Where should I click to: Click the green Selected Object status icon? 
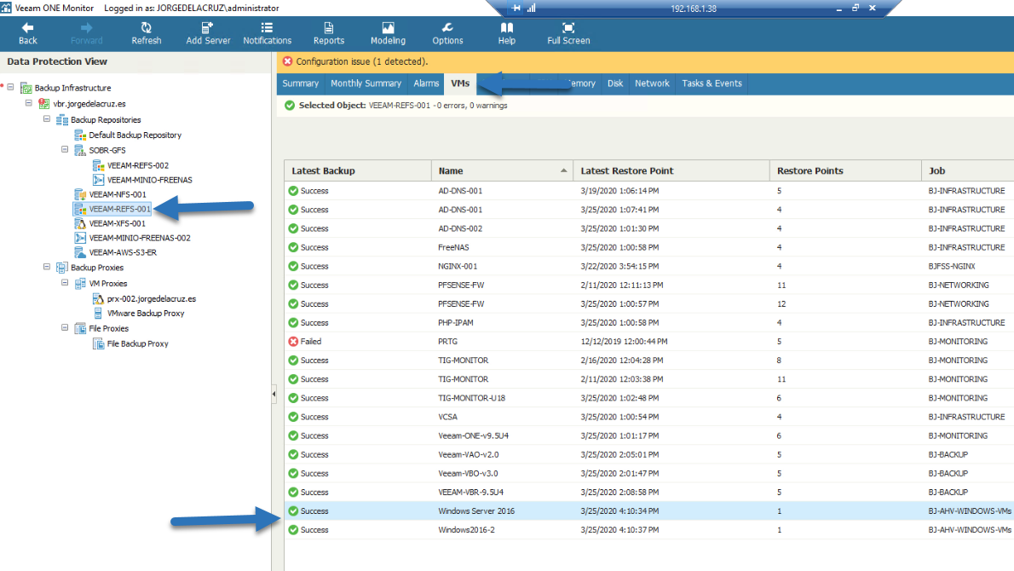290,106
